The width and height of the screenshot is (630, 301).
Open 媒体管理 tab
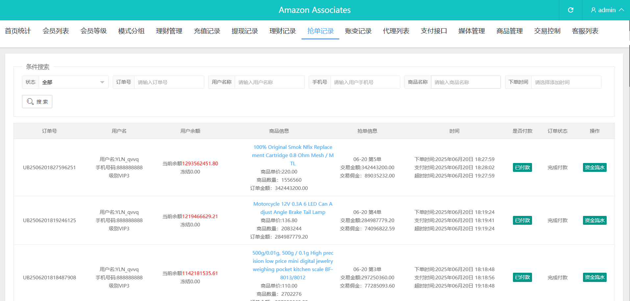pyautogui.click(x=472, y=31)
